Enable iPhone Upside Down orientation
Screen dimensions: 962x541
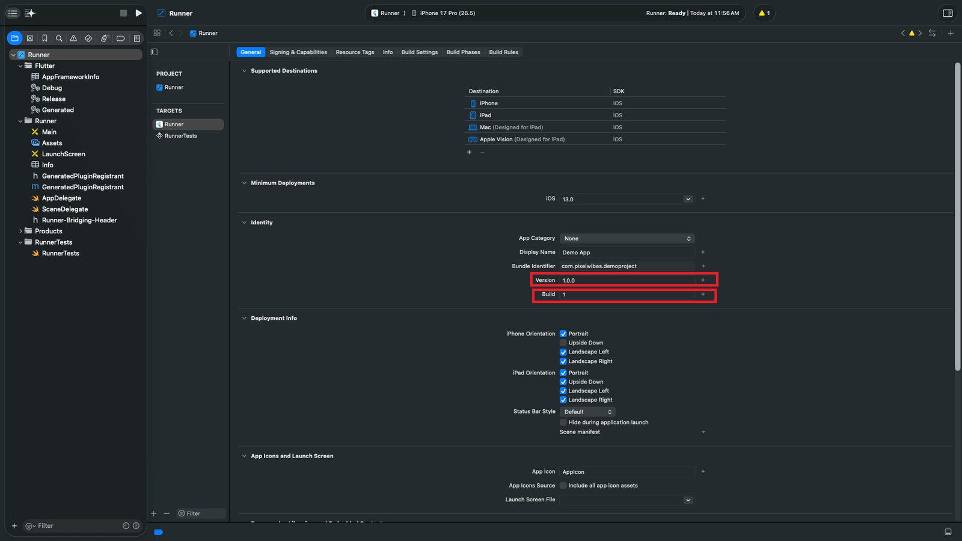click(563, 343)
